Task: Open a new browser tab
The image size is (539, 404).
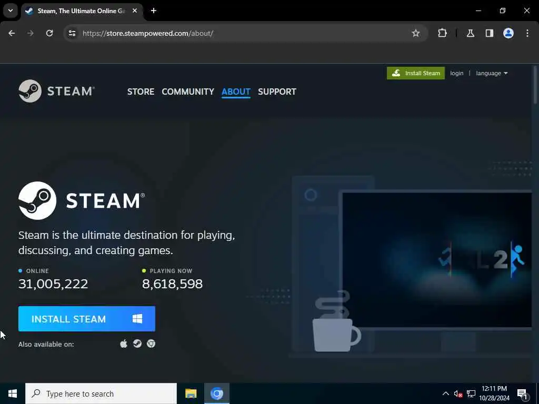Action: (154, 11)
